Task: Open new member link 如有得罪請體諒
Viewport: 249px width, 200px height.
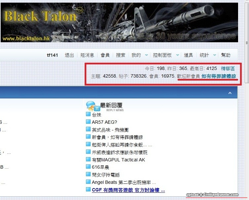Action: point(219,76)
